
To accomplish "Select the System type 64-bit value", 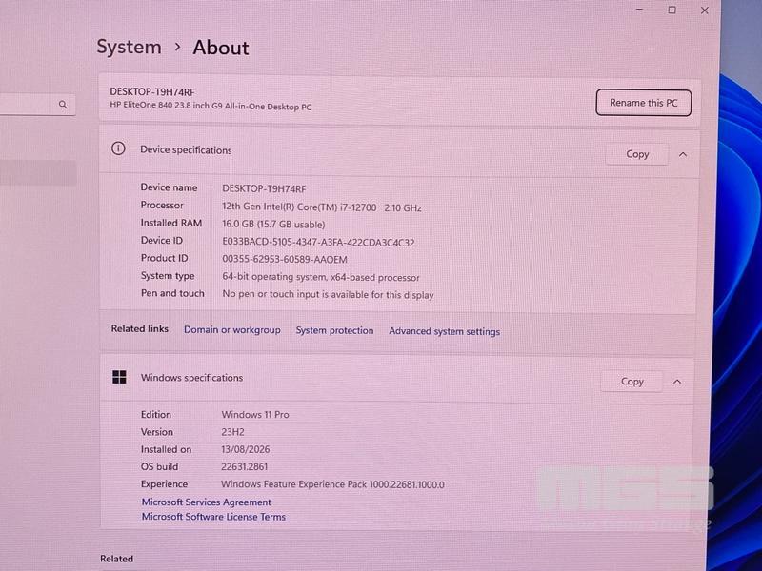I will pyautogui.click(x=321, y=277).
